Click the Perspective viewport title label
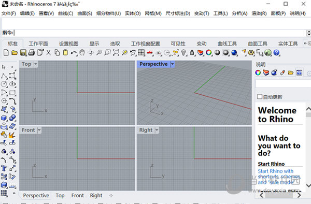The height and width of the screenshot is (204, 311). 153,64
